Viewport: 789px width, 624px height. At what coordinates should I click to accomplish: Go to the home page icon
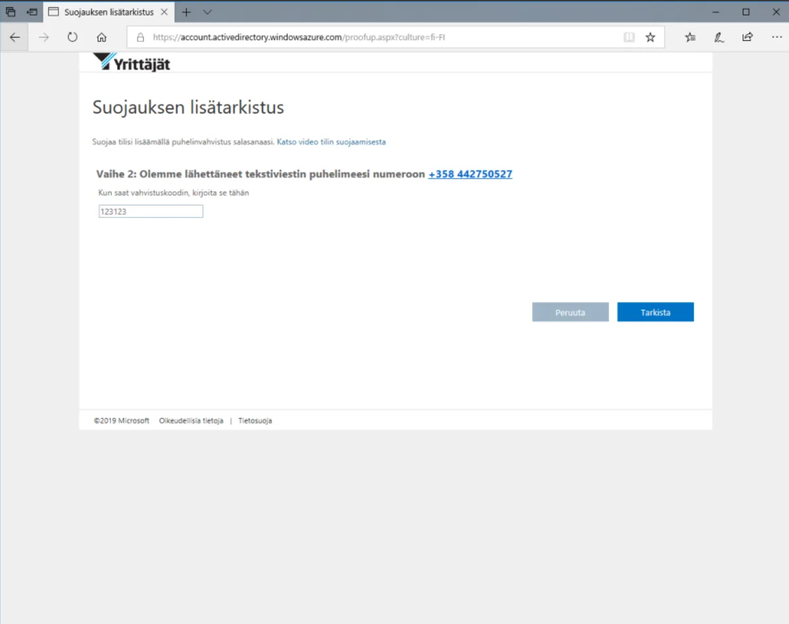tap(101, 38)
